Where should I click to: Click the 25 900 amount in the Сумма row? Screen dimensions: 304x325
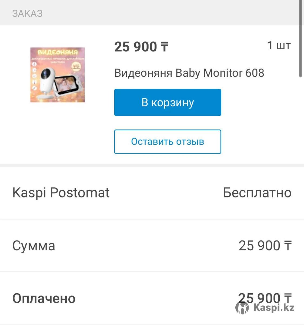[x=259, y=246]
